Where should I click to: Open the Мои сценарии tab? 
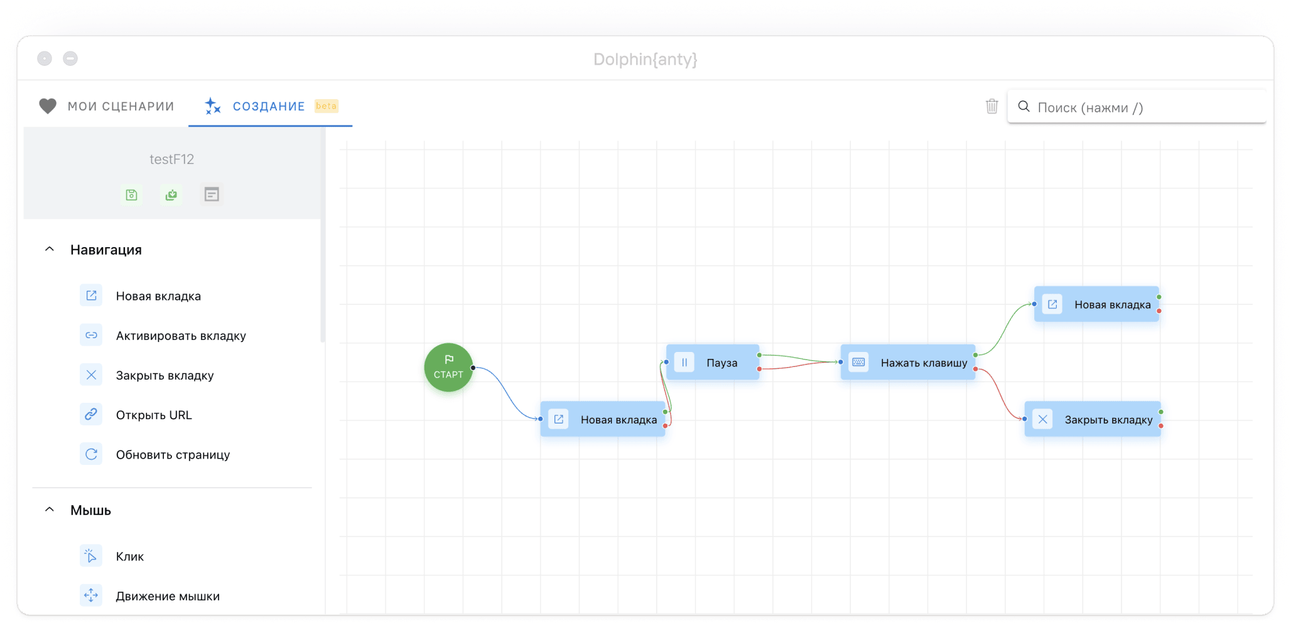(x=107, y=107)
